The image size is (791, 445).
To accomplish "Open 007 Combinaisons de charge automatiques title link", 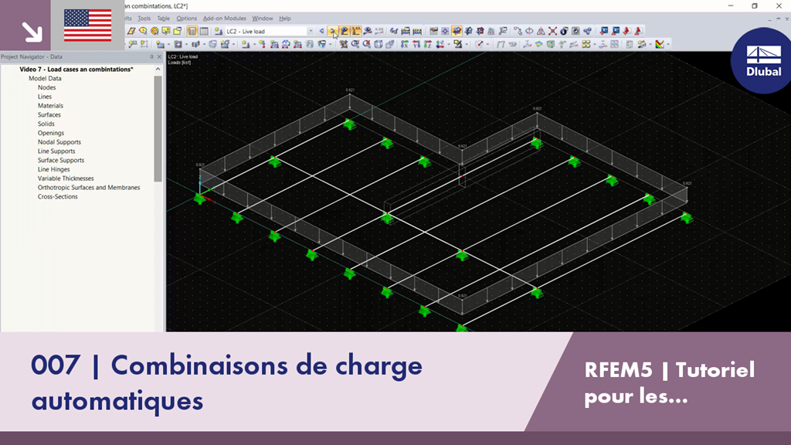I will (226, 382).
